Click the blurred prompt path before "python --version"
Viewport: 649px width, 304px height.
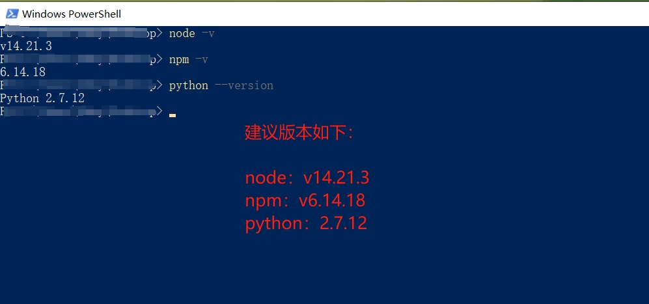click(79, 85)
